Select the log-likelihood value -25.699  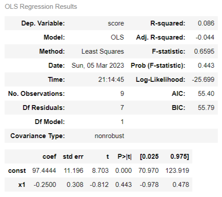click(203, 80)
